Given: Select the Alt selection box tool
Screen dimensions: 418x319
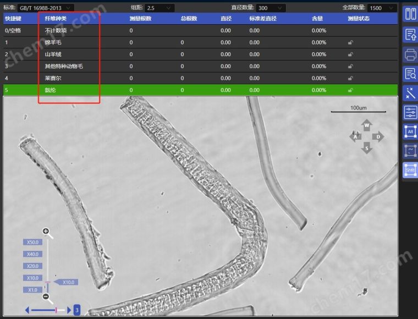Looking at the screenshot, I should pos(410,131).
